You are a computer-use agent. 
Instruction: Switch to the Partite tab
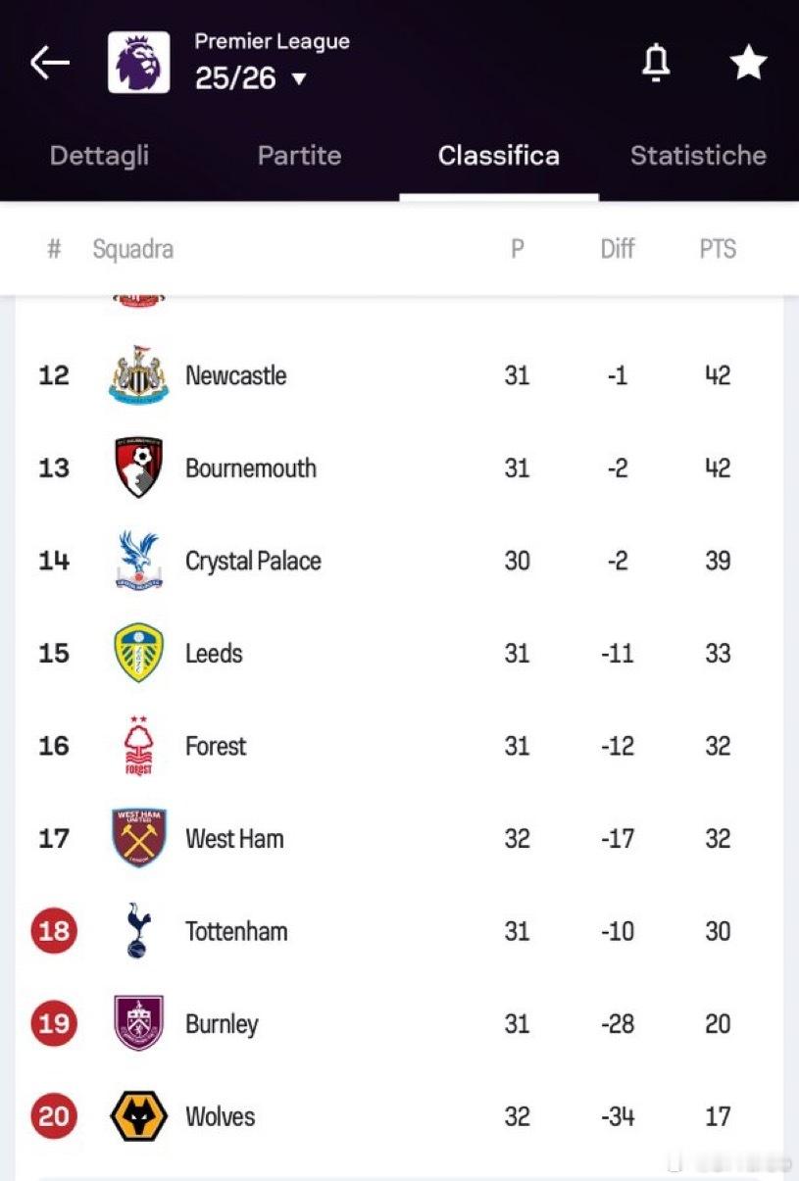(299, 155)
